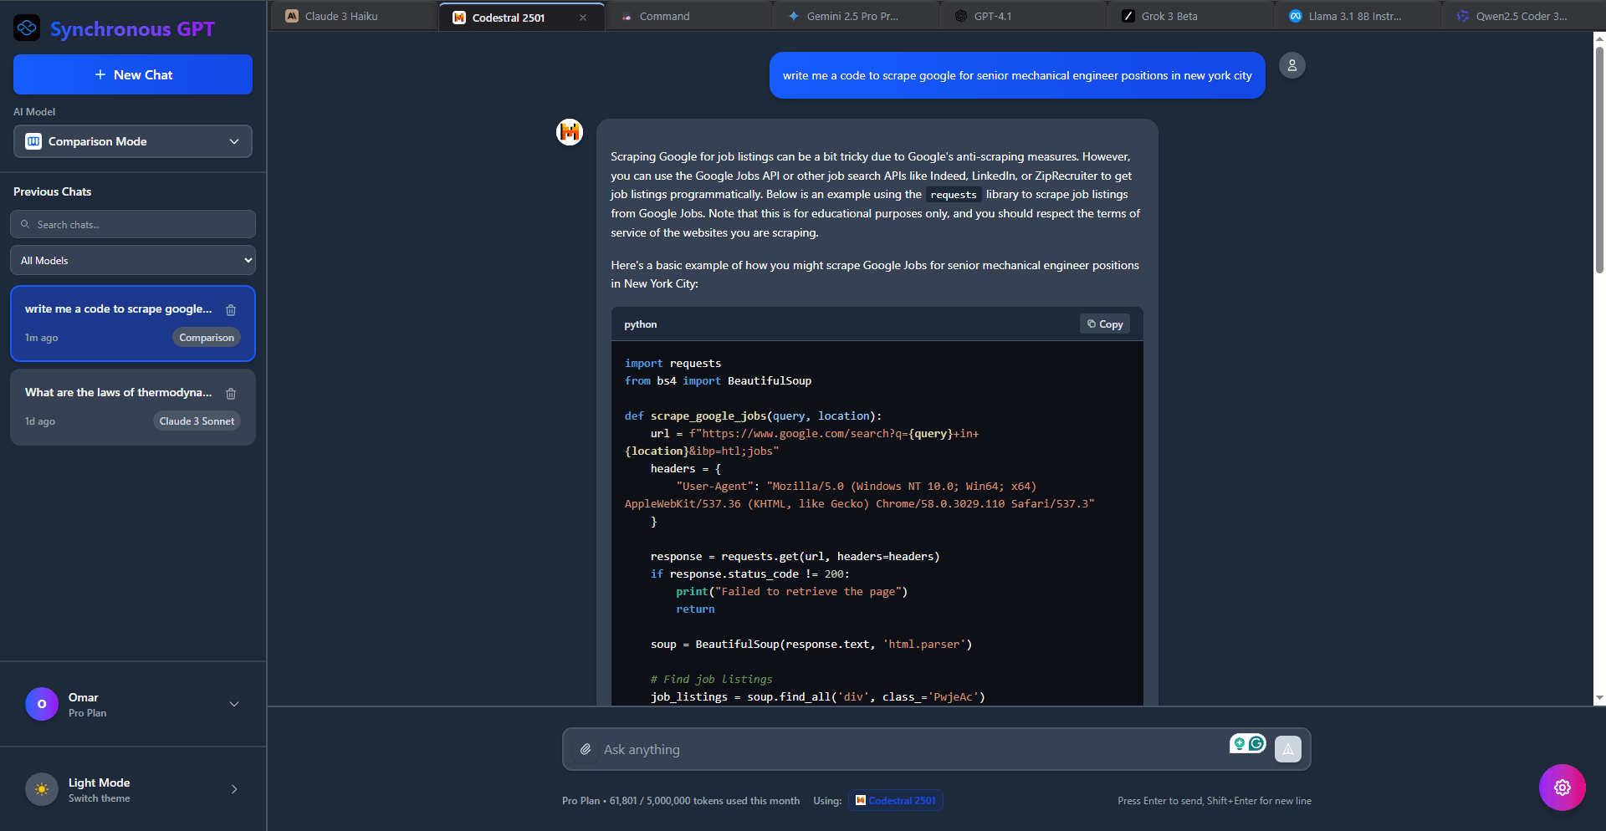Screen dimensions: 1606x831
Task: Close the Codestral 2501 tab
Action: (x=583, y=18)
